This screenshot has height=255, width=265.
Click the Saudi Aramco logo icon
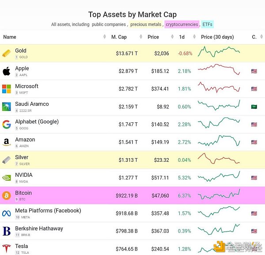click(7, 107)
